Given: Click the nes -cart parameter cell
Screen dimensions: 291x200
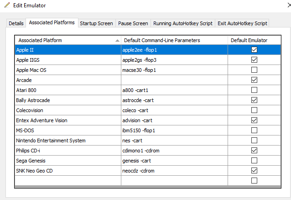Looking at the screenshot, I should [x=174, y=140].
